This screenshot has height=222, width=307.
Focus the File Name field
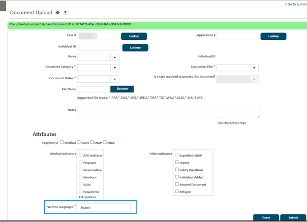tap(93, 89)
